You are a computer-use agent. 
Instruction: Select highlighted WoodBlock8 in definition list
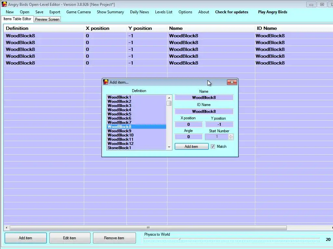(137, 127)
